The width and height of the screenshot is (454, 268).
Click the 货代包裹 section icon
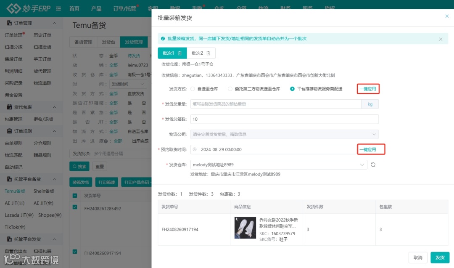click(x=9, y=107)
